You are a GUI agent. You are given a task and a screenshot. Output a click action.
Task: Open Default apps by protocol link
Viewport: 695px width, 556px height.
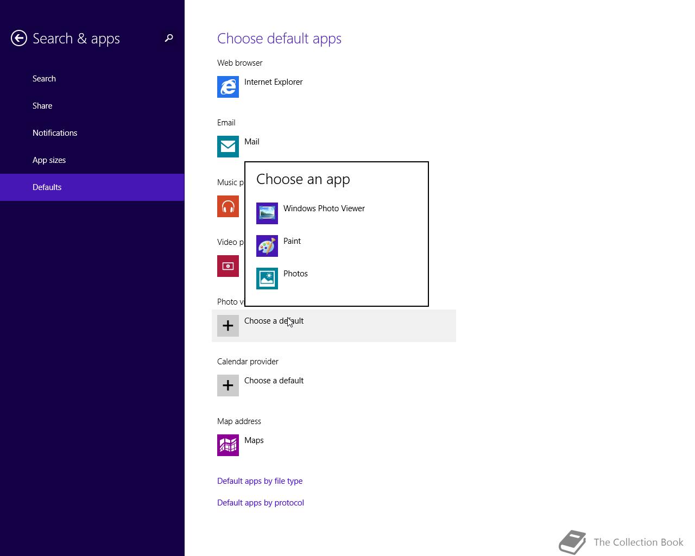261,503
